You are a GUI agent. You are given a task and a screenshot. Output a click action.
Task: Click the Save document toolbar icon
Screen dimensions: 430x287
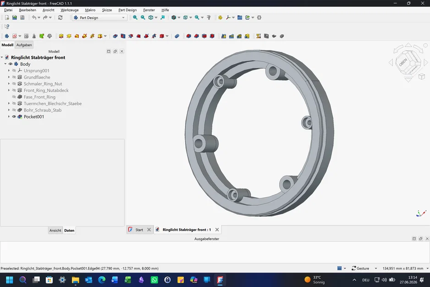click(x=22, y=17)
